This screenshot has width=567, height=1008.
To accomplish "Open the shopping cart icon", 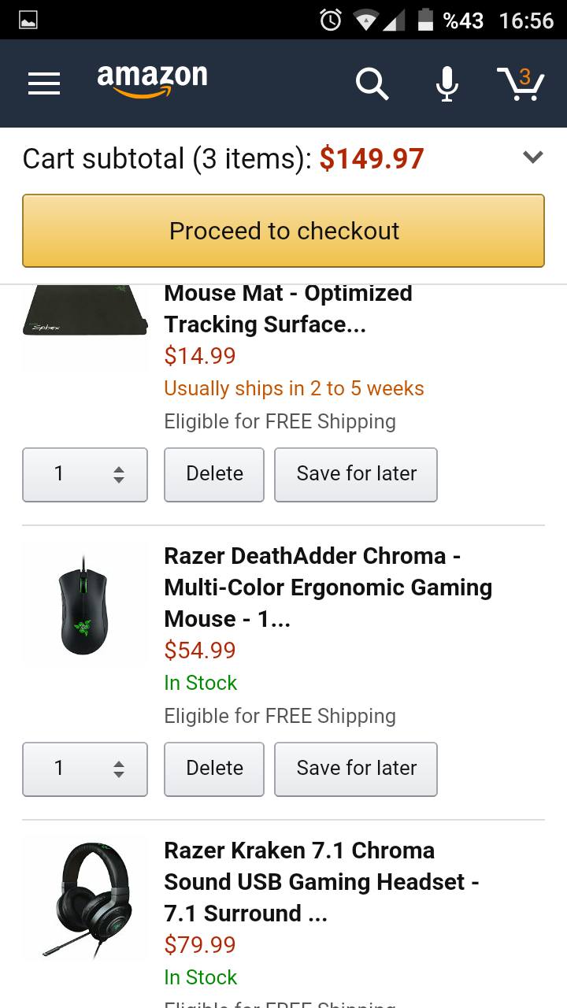I will (521, 83).
